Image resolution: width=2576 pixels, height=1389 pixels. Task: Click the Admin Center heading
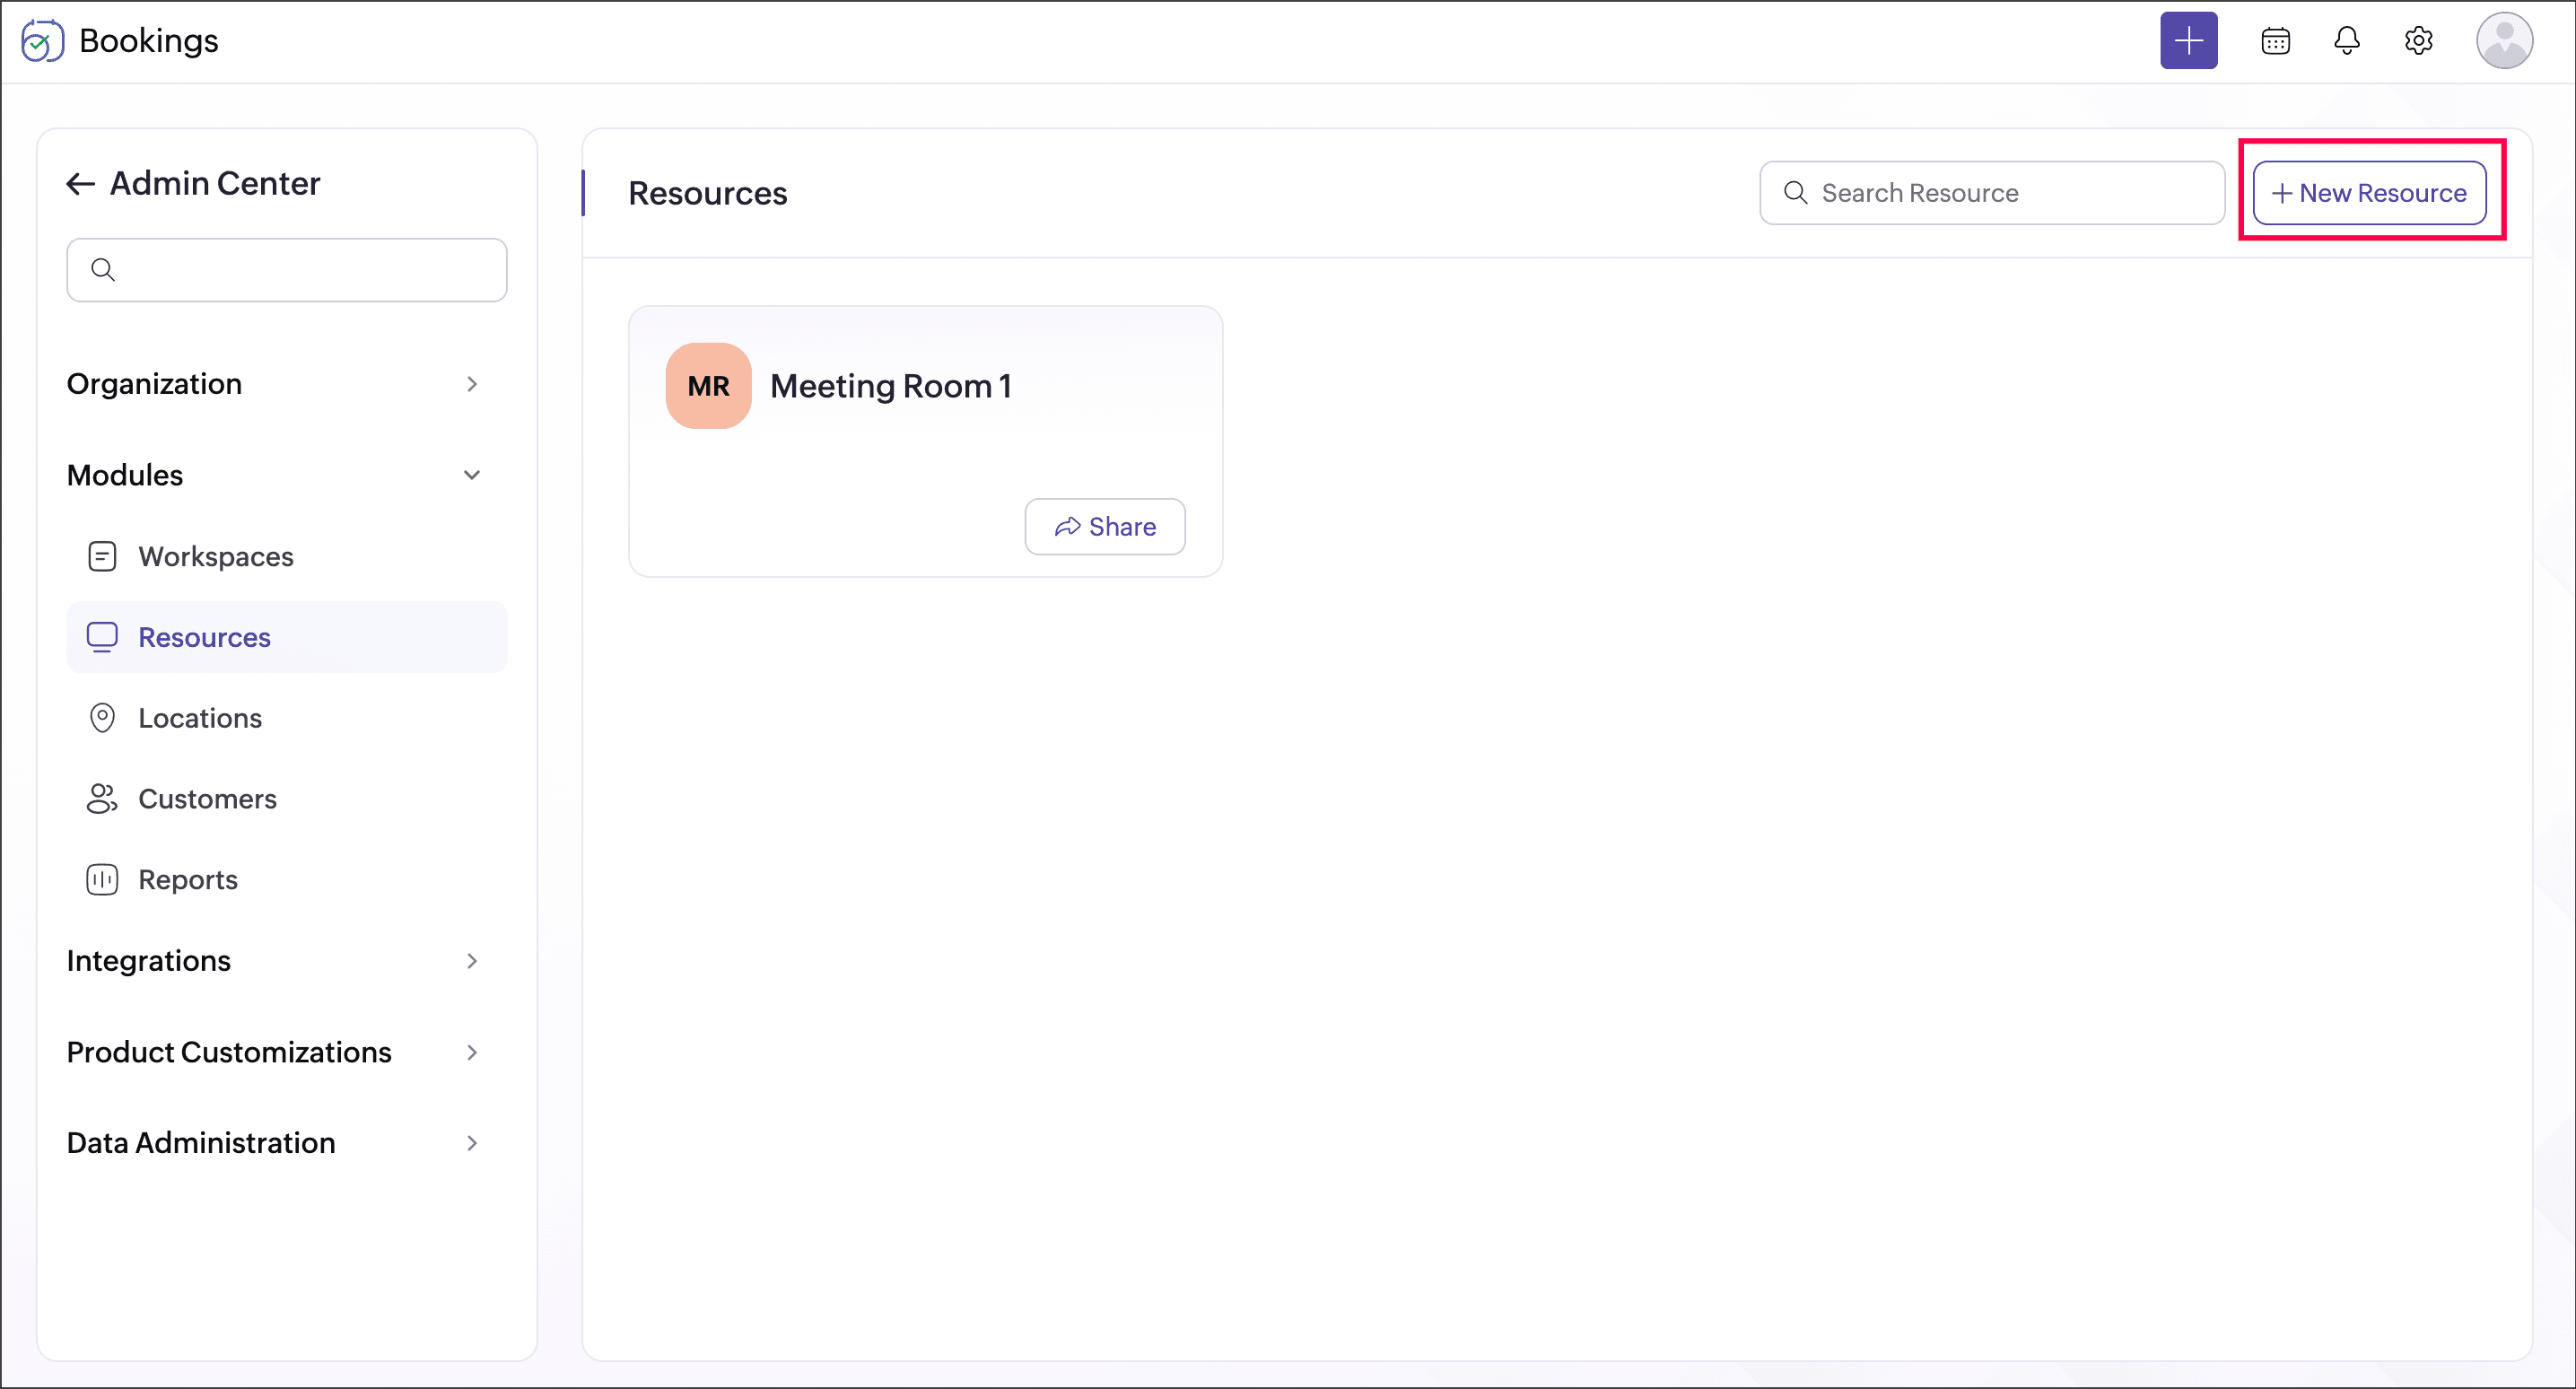point(215,184)
